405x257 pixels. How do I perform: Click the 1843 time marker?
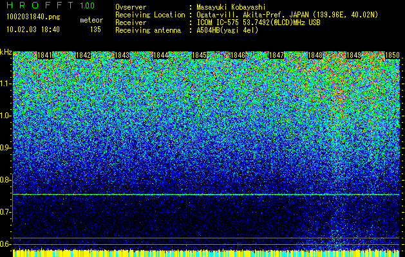click(x=122, y=55)
